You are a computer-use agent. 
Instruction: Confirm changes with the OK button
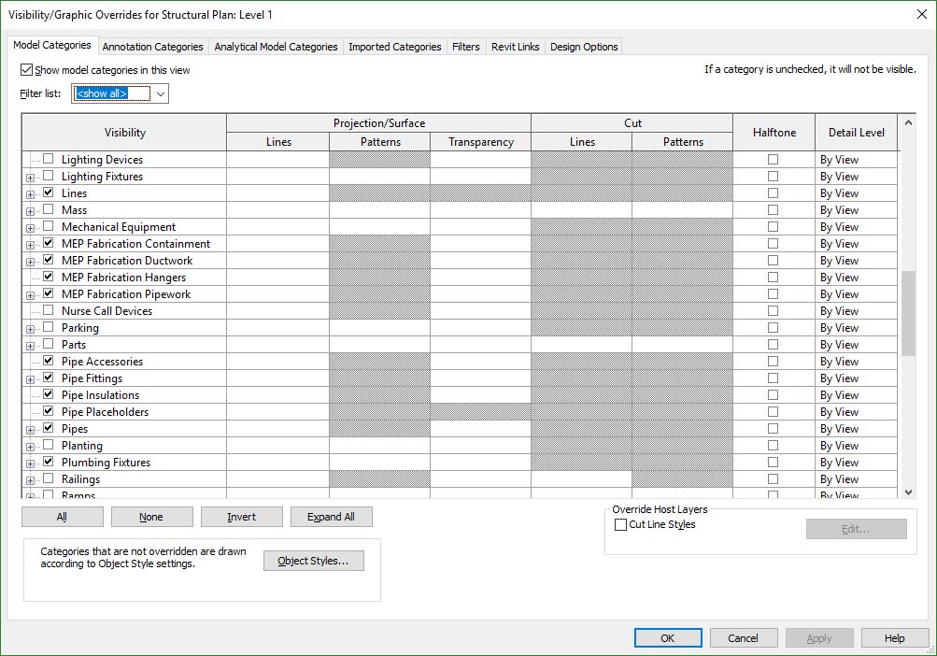click(667, 637)
